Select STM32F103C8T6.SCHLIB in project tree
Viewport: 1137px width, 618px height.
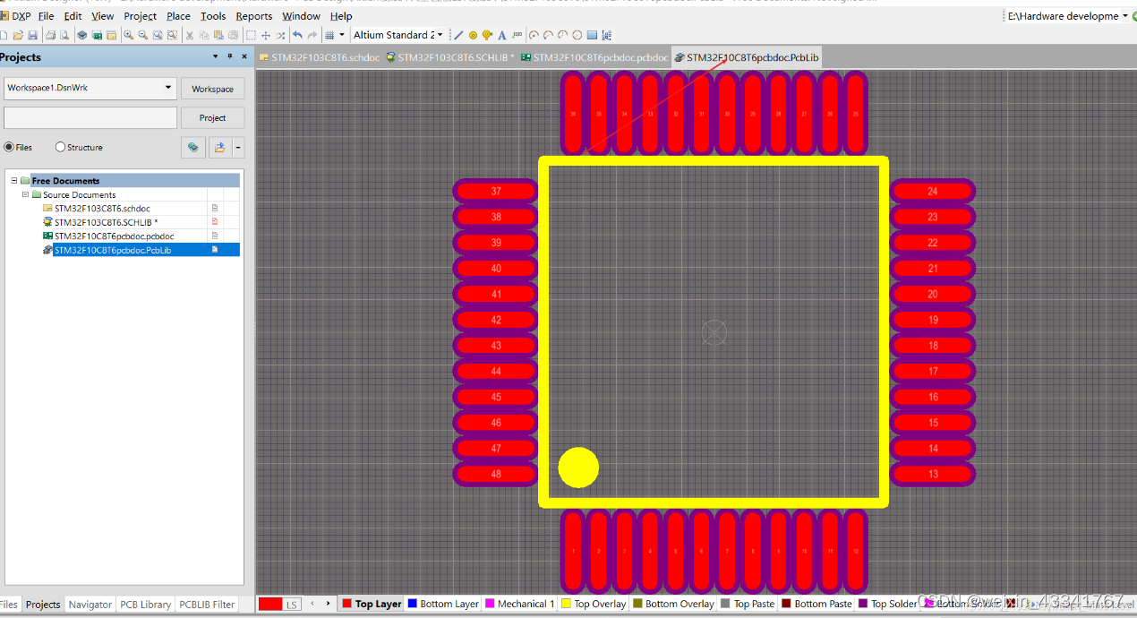coord(106,222)
